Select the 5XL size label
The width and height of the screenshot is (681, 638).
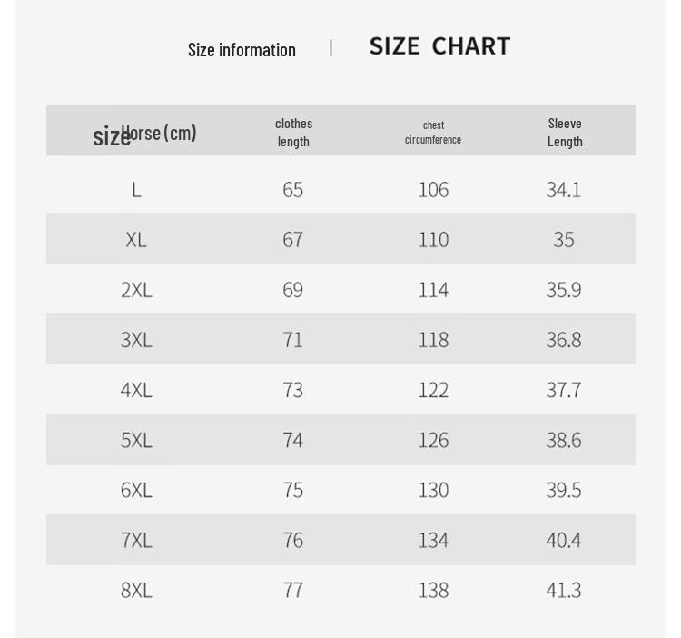tap(136, 440)
